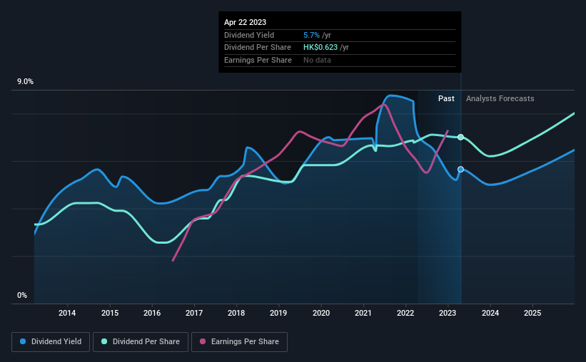Click the 2019 x-axis label
This screenshot has width=586, height=362.
(x=278, y=313)
